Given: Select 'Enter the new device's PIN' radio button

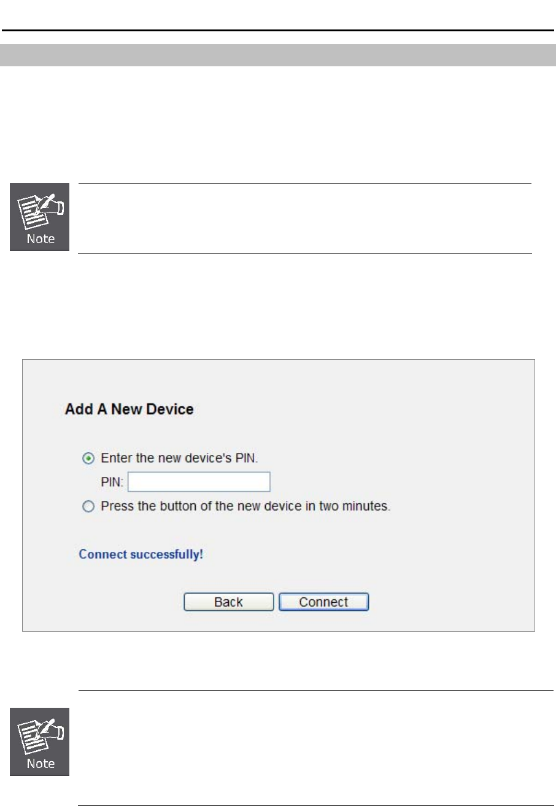Looking at the screenshot, I should pos(88,458).
